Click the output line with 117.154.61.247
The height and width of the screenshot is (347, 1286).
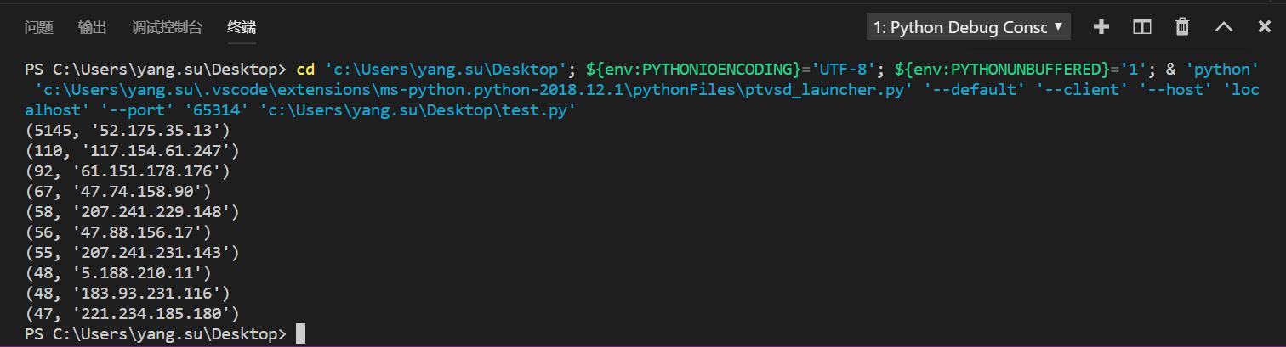[133, 151]
